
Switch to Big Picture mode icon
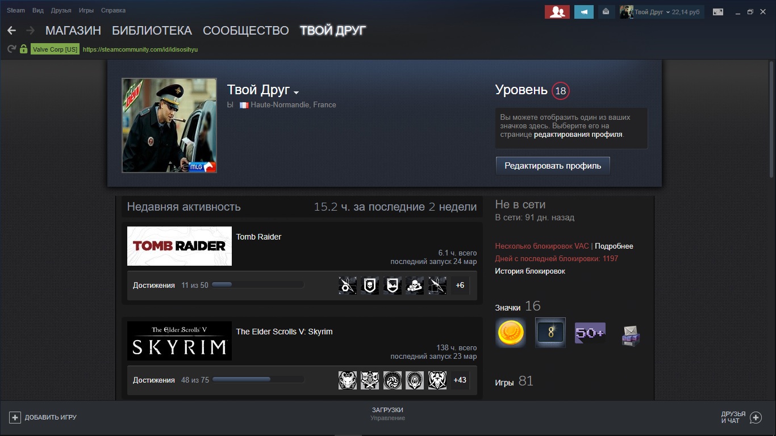click(x=719, y=12)
